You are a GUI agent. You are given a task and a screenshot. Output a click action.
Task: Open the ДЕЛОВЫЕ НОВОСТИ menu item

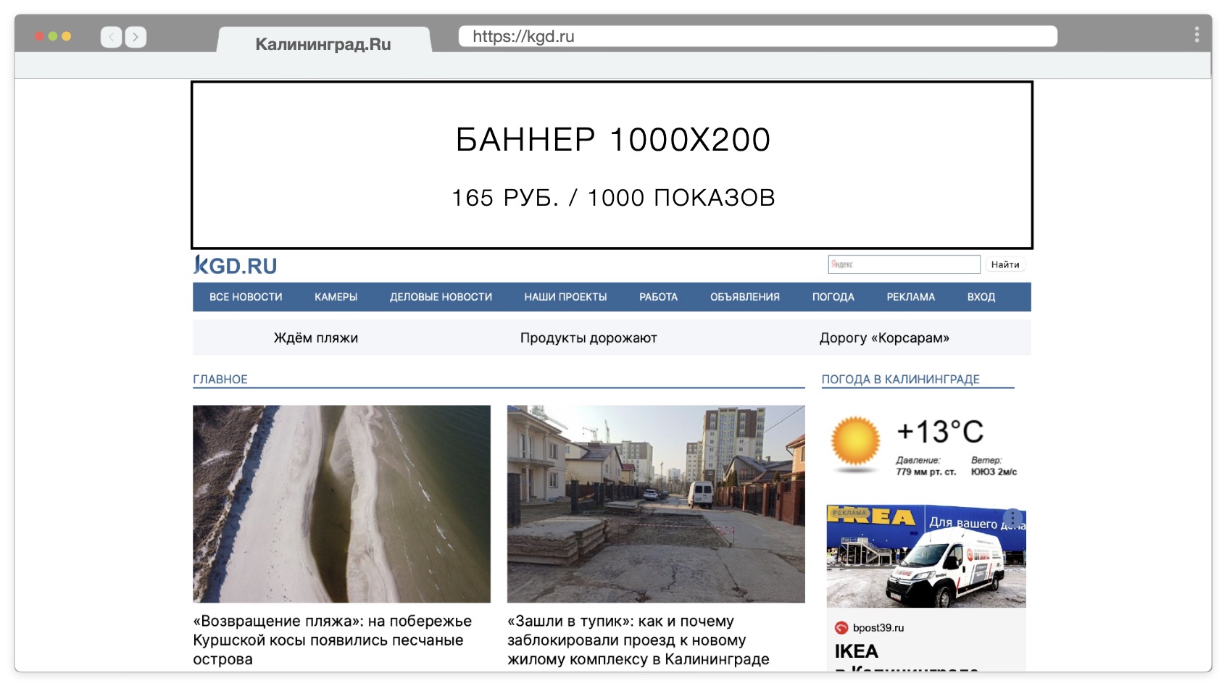[x=441, y=297]
